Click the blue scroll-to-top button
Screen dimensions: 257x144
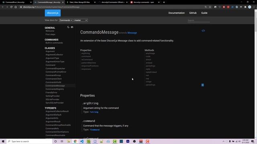click(202, 85)
